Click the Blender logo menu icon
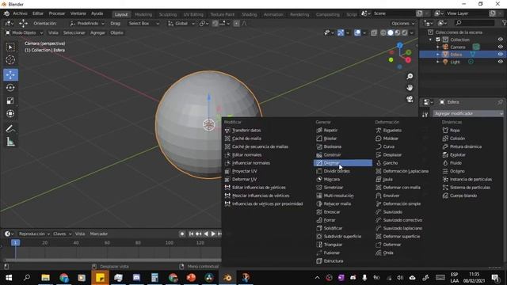The height and width of the screenshot is (285, 507). [6, 13]
